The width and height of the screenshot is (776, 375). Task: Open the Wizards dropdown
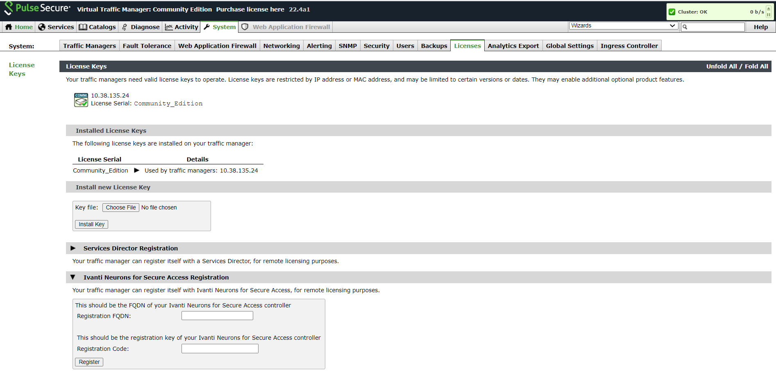coord(622,26)
